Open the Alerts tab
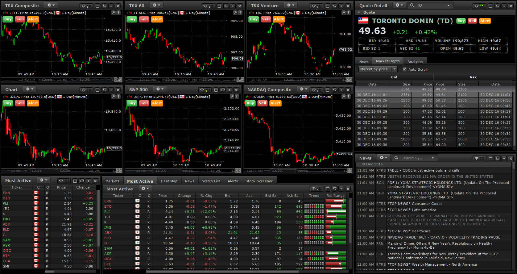The height and width of the screenshot is (274, 517). tap(233, 181)
